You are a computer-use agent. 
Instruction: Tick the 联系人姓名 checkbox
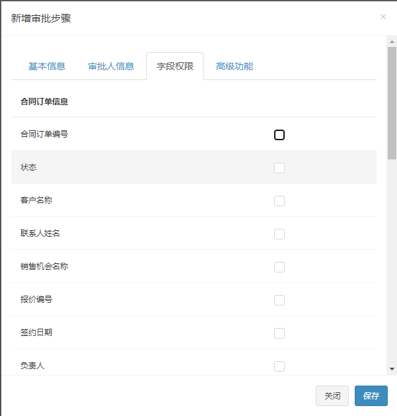click(x=279, y=234)
